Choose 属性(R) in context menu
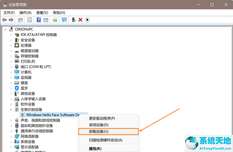This screenshot has width=233, height=152. pos(108,148)
